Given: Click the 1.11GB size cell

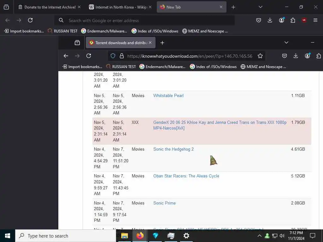Looking at the screenshot, I should tap(298, 96).
